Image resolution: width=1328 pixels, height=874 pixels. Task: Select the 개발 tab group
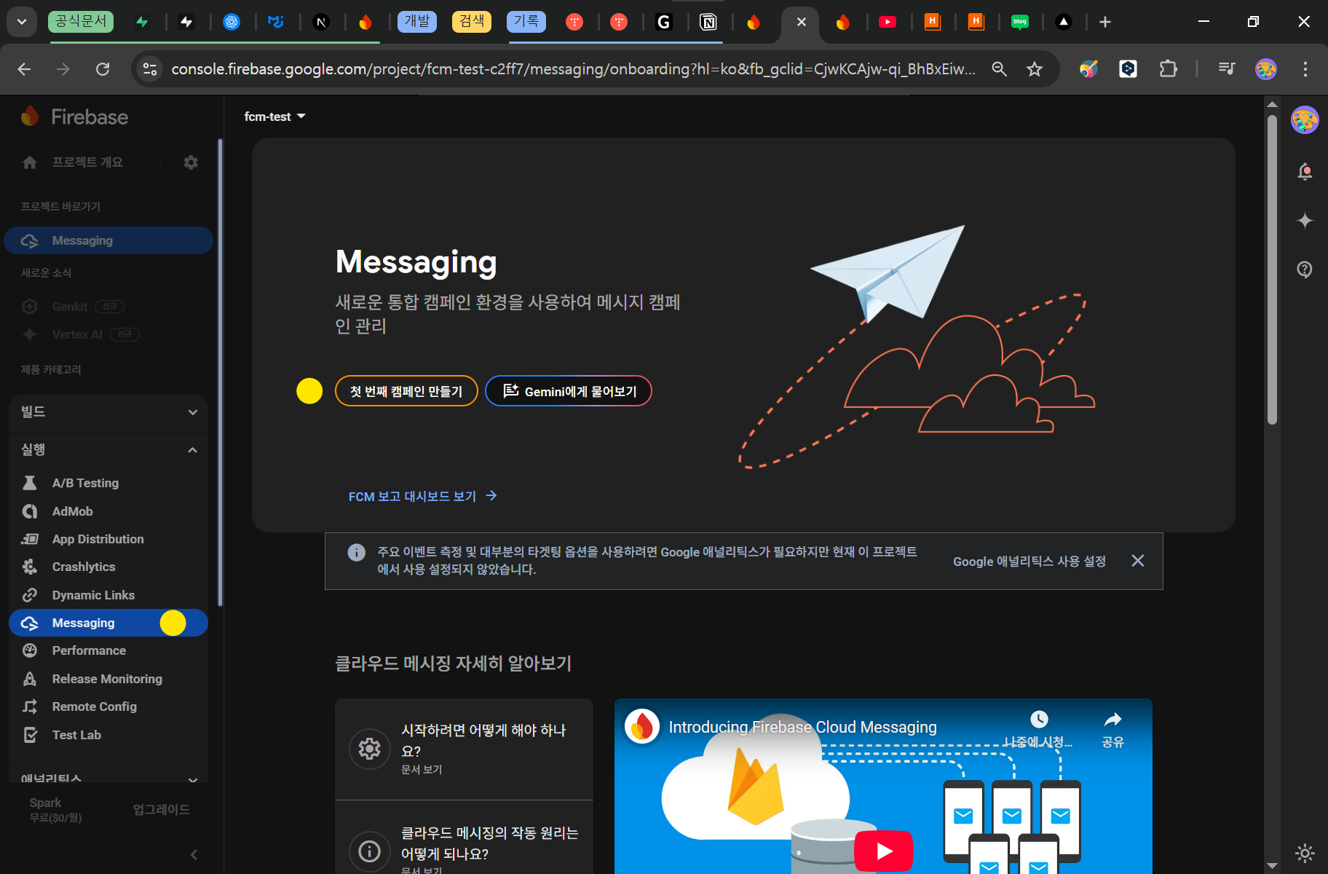(x=417, y=21)
